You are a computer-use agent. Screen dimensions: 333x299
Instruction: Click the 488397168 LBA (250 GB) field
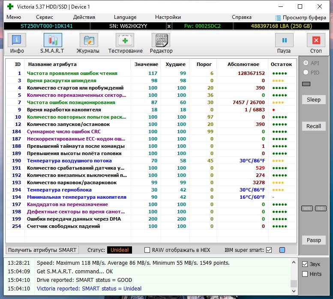coord(282,26)
